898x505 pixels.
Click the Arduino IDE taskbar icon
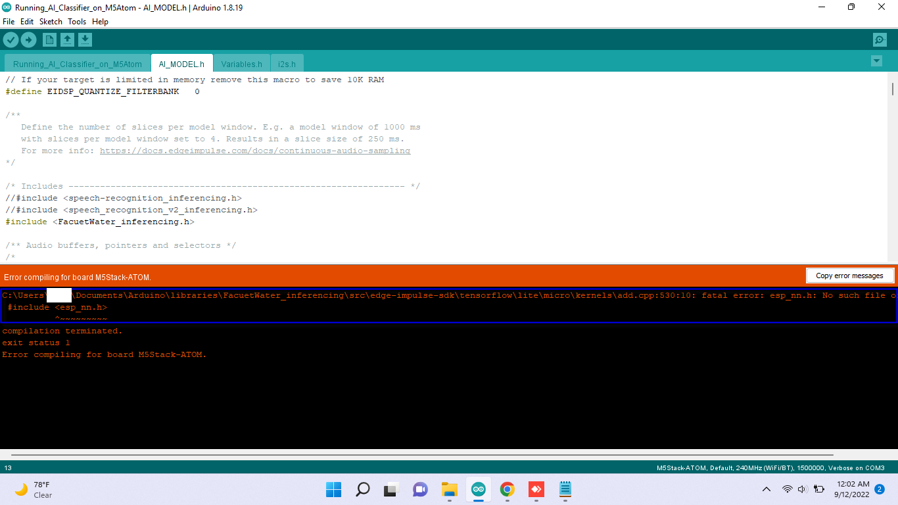478,489
